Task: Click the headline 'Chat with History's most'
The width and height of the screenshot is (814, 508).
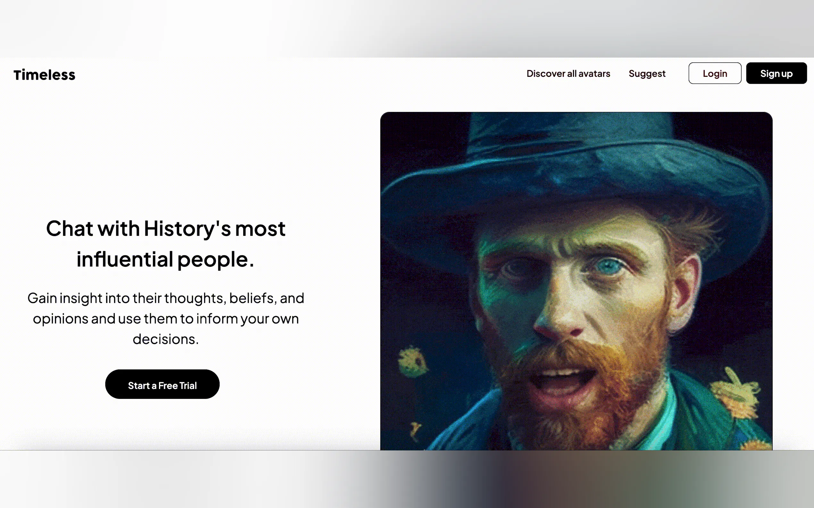Action: tap(166, 228)
